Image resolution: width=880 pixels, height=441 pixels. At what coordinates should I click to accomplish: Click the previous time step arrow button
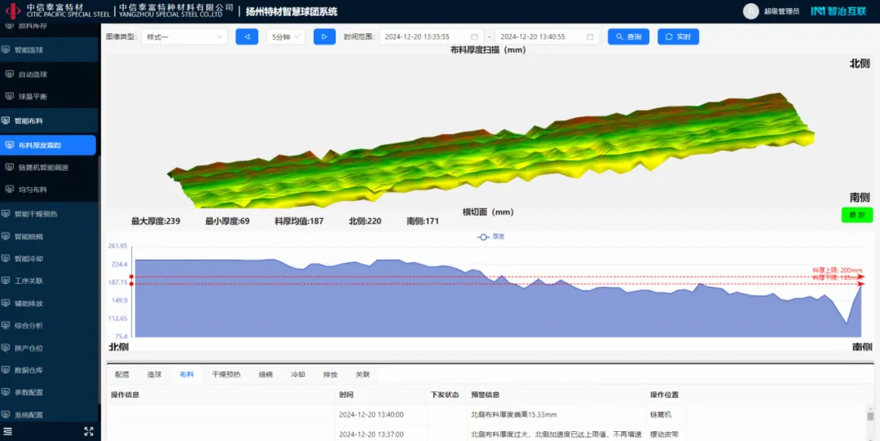click(246, 37)
